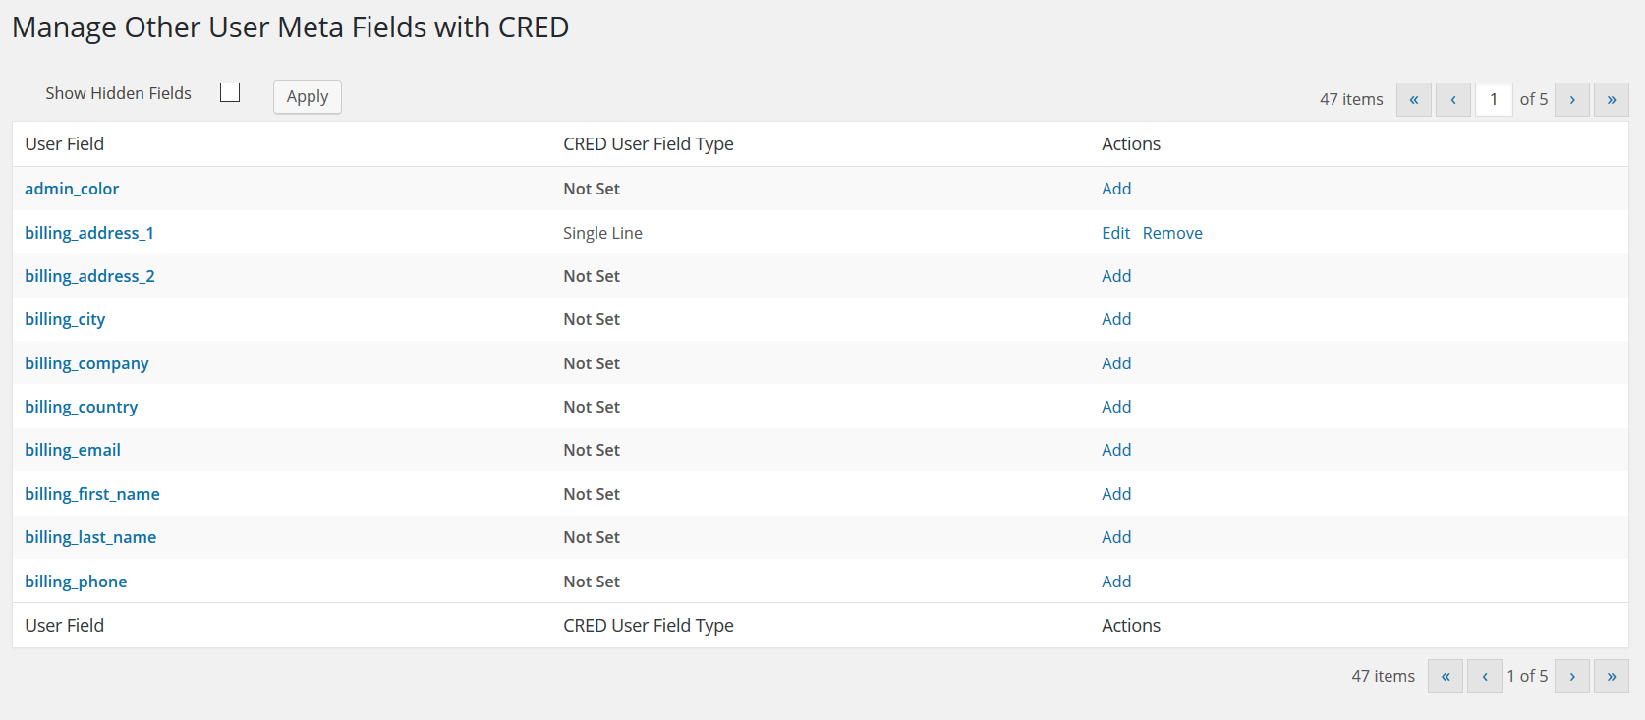The image size is (1645, 720).
Task: Click the current page number input field
Action: pos(1494,99)
